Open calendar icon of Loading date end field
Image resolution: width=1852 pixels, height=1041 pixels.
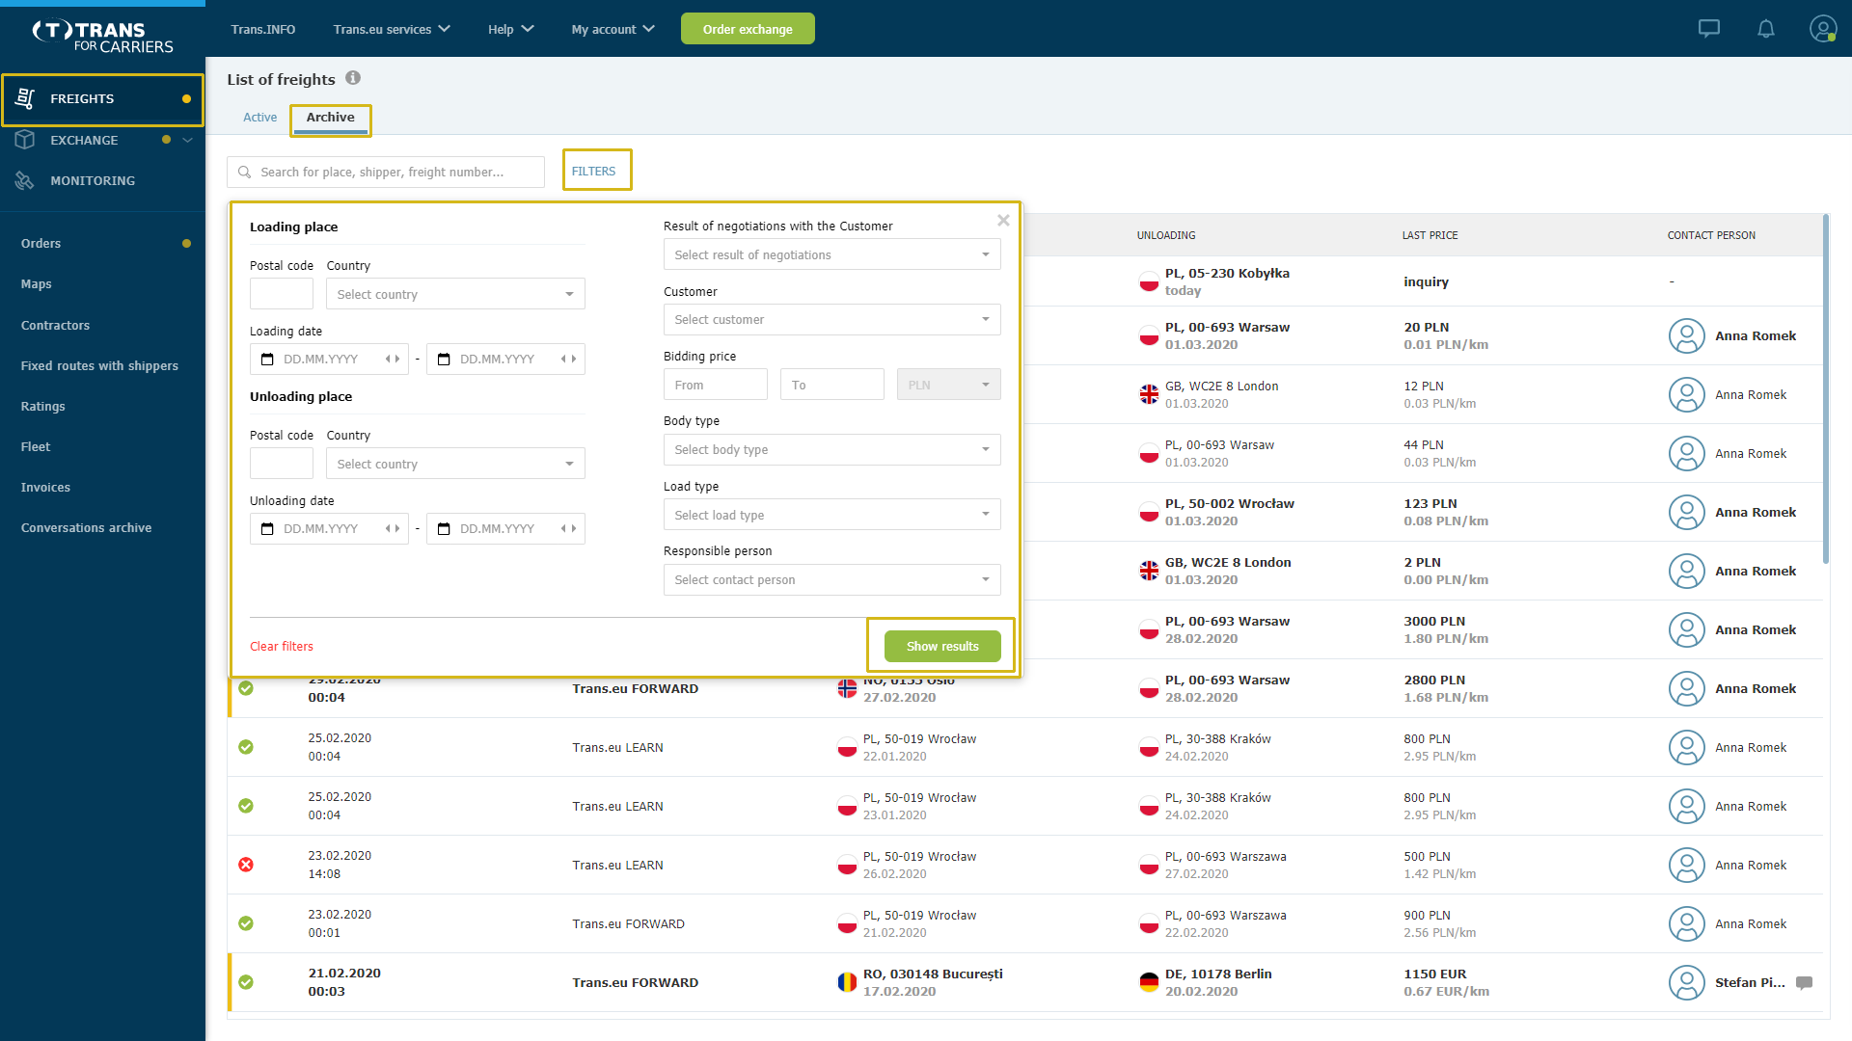[x=444, y=359]
